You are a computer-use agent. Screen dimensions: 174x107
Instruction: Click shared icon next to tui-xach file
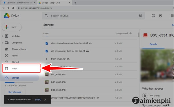coord(90,43)
